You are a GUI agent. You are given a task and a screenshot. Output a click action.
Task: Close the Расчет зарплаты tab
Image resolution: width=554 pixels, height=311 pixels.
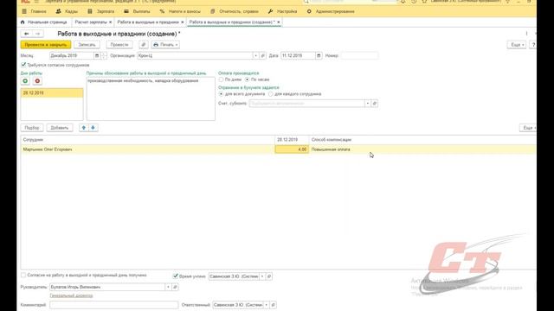[110, 22]
